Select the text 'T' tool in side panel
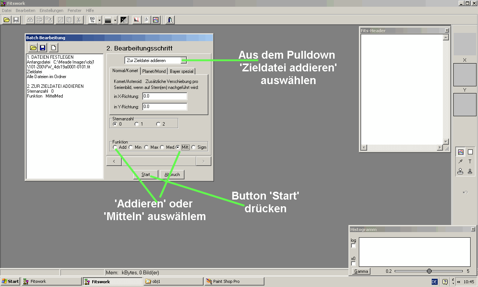The image size is (478, 287). (470, 161)
